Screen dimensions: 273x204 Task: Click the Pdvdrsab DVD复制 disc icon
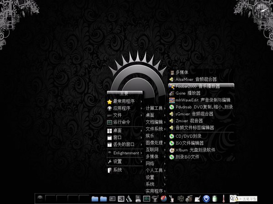[x=172, y=107]
